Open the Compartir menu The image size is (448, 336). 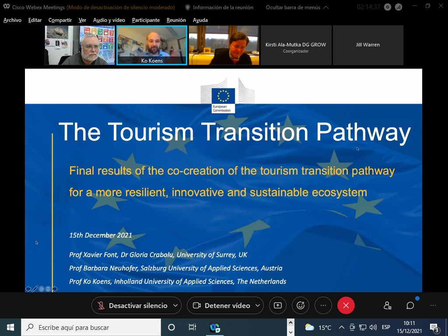tap(60, 20)
